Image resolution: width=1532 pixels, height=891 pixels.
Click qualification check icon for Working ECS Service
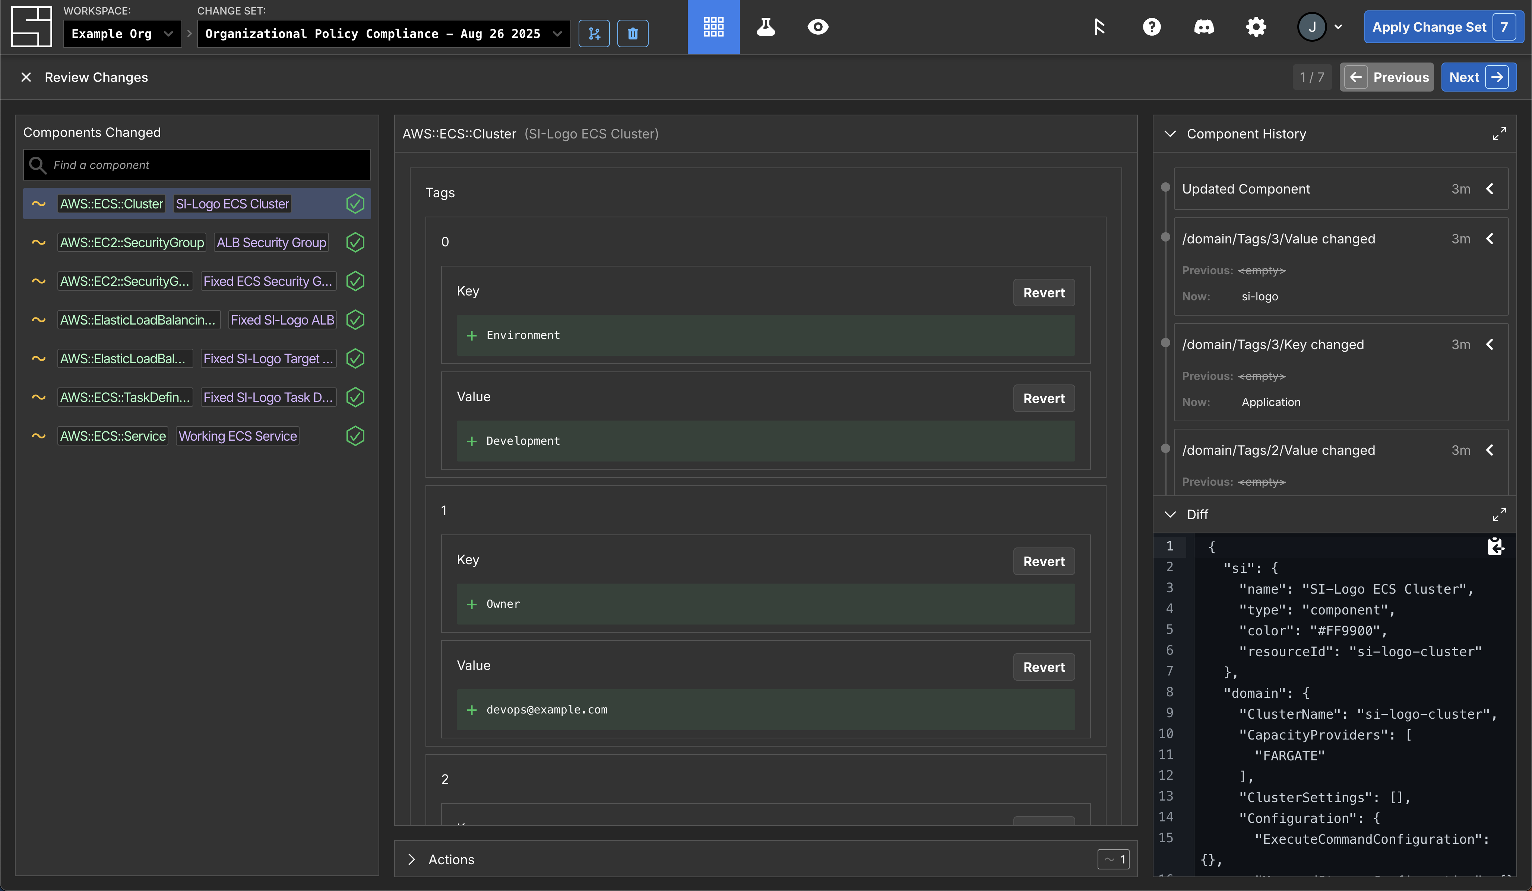tap(355, 436)
